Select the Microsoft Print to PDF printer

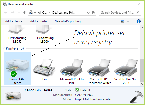pos(72,71)
